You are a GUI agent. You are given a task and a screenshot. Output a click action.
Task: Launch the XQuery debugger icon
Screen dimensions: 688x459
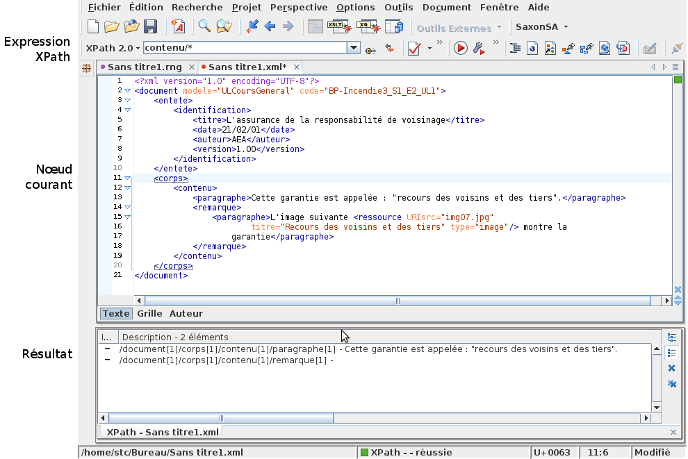pos(367,27)
